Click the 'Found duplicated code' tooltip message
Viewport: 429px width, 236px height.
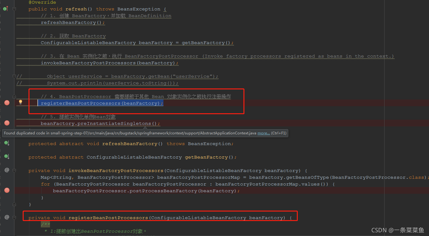130,133
